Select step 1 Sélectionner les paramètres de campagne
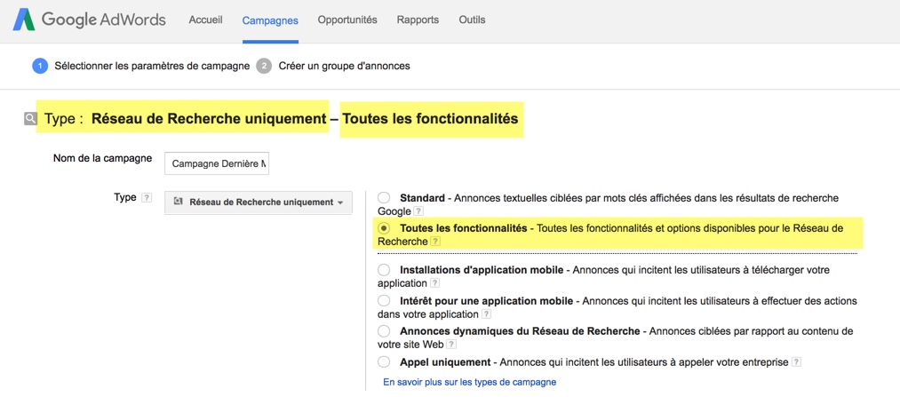Screen dimensions: 900x397 click(141, 66)
